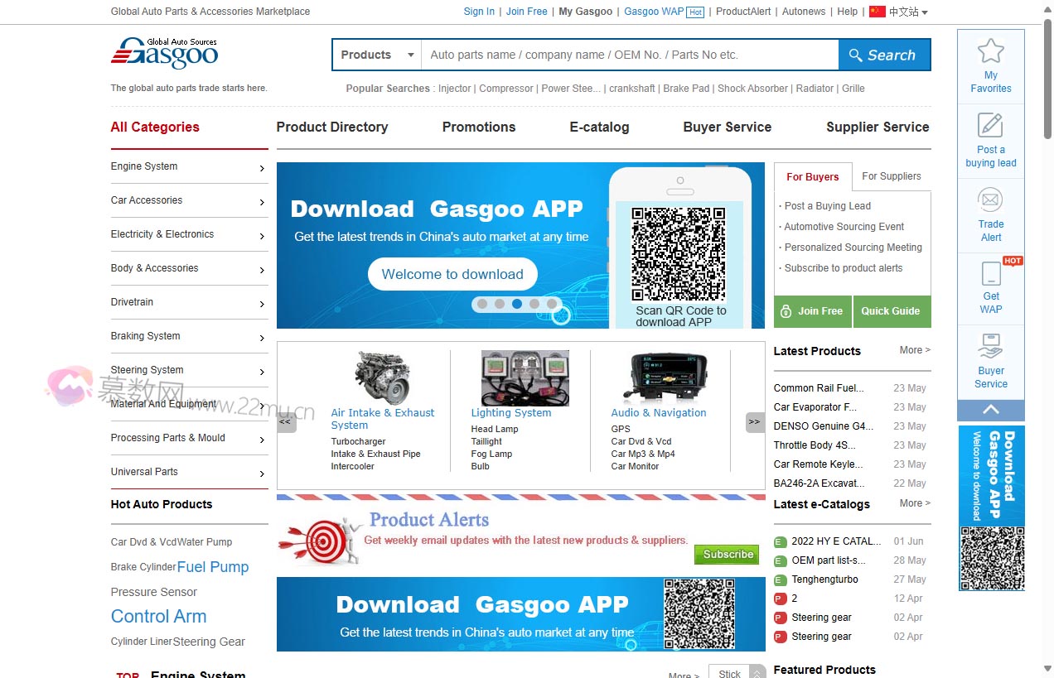The image size is (1054, 678).
Task: Click the auto parts search input field
Action: [630, 55]
